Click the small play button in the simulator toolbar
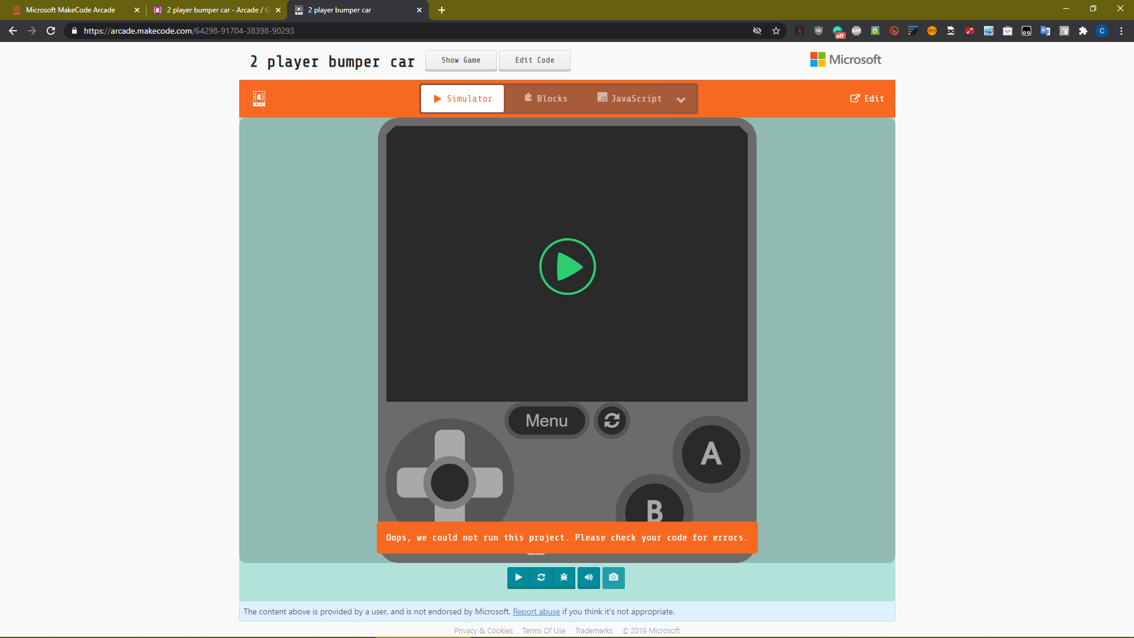Screen dimensions: 1134x638 point(518,577)
